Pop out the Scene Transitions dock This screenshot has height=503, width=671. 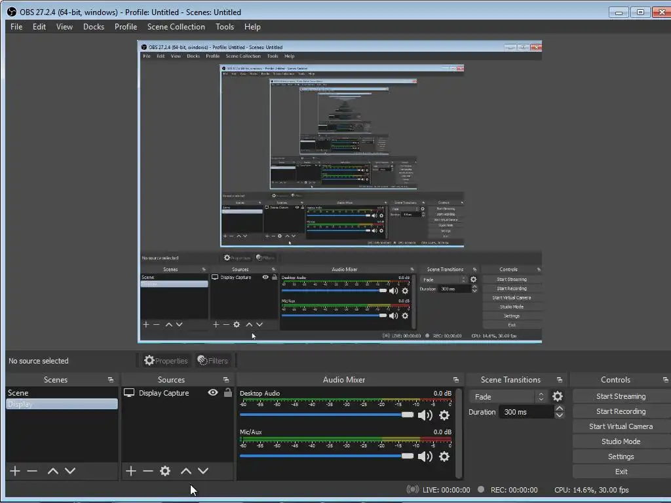(560, 380)
